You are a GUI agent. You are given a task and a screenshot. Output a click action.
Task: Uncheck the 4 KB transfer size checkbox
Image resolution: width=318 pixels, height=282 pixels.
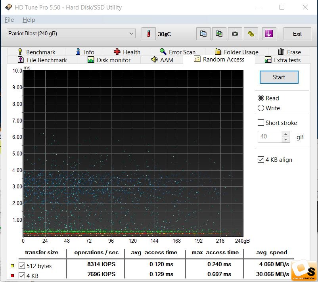(22, 276)
